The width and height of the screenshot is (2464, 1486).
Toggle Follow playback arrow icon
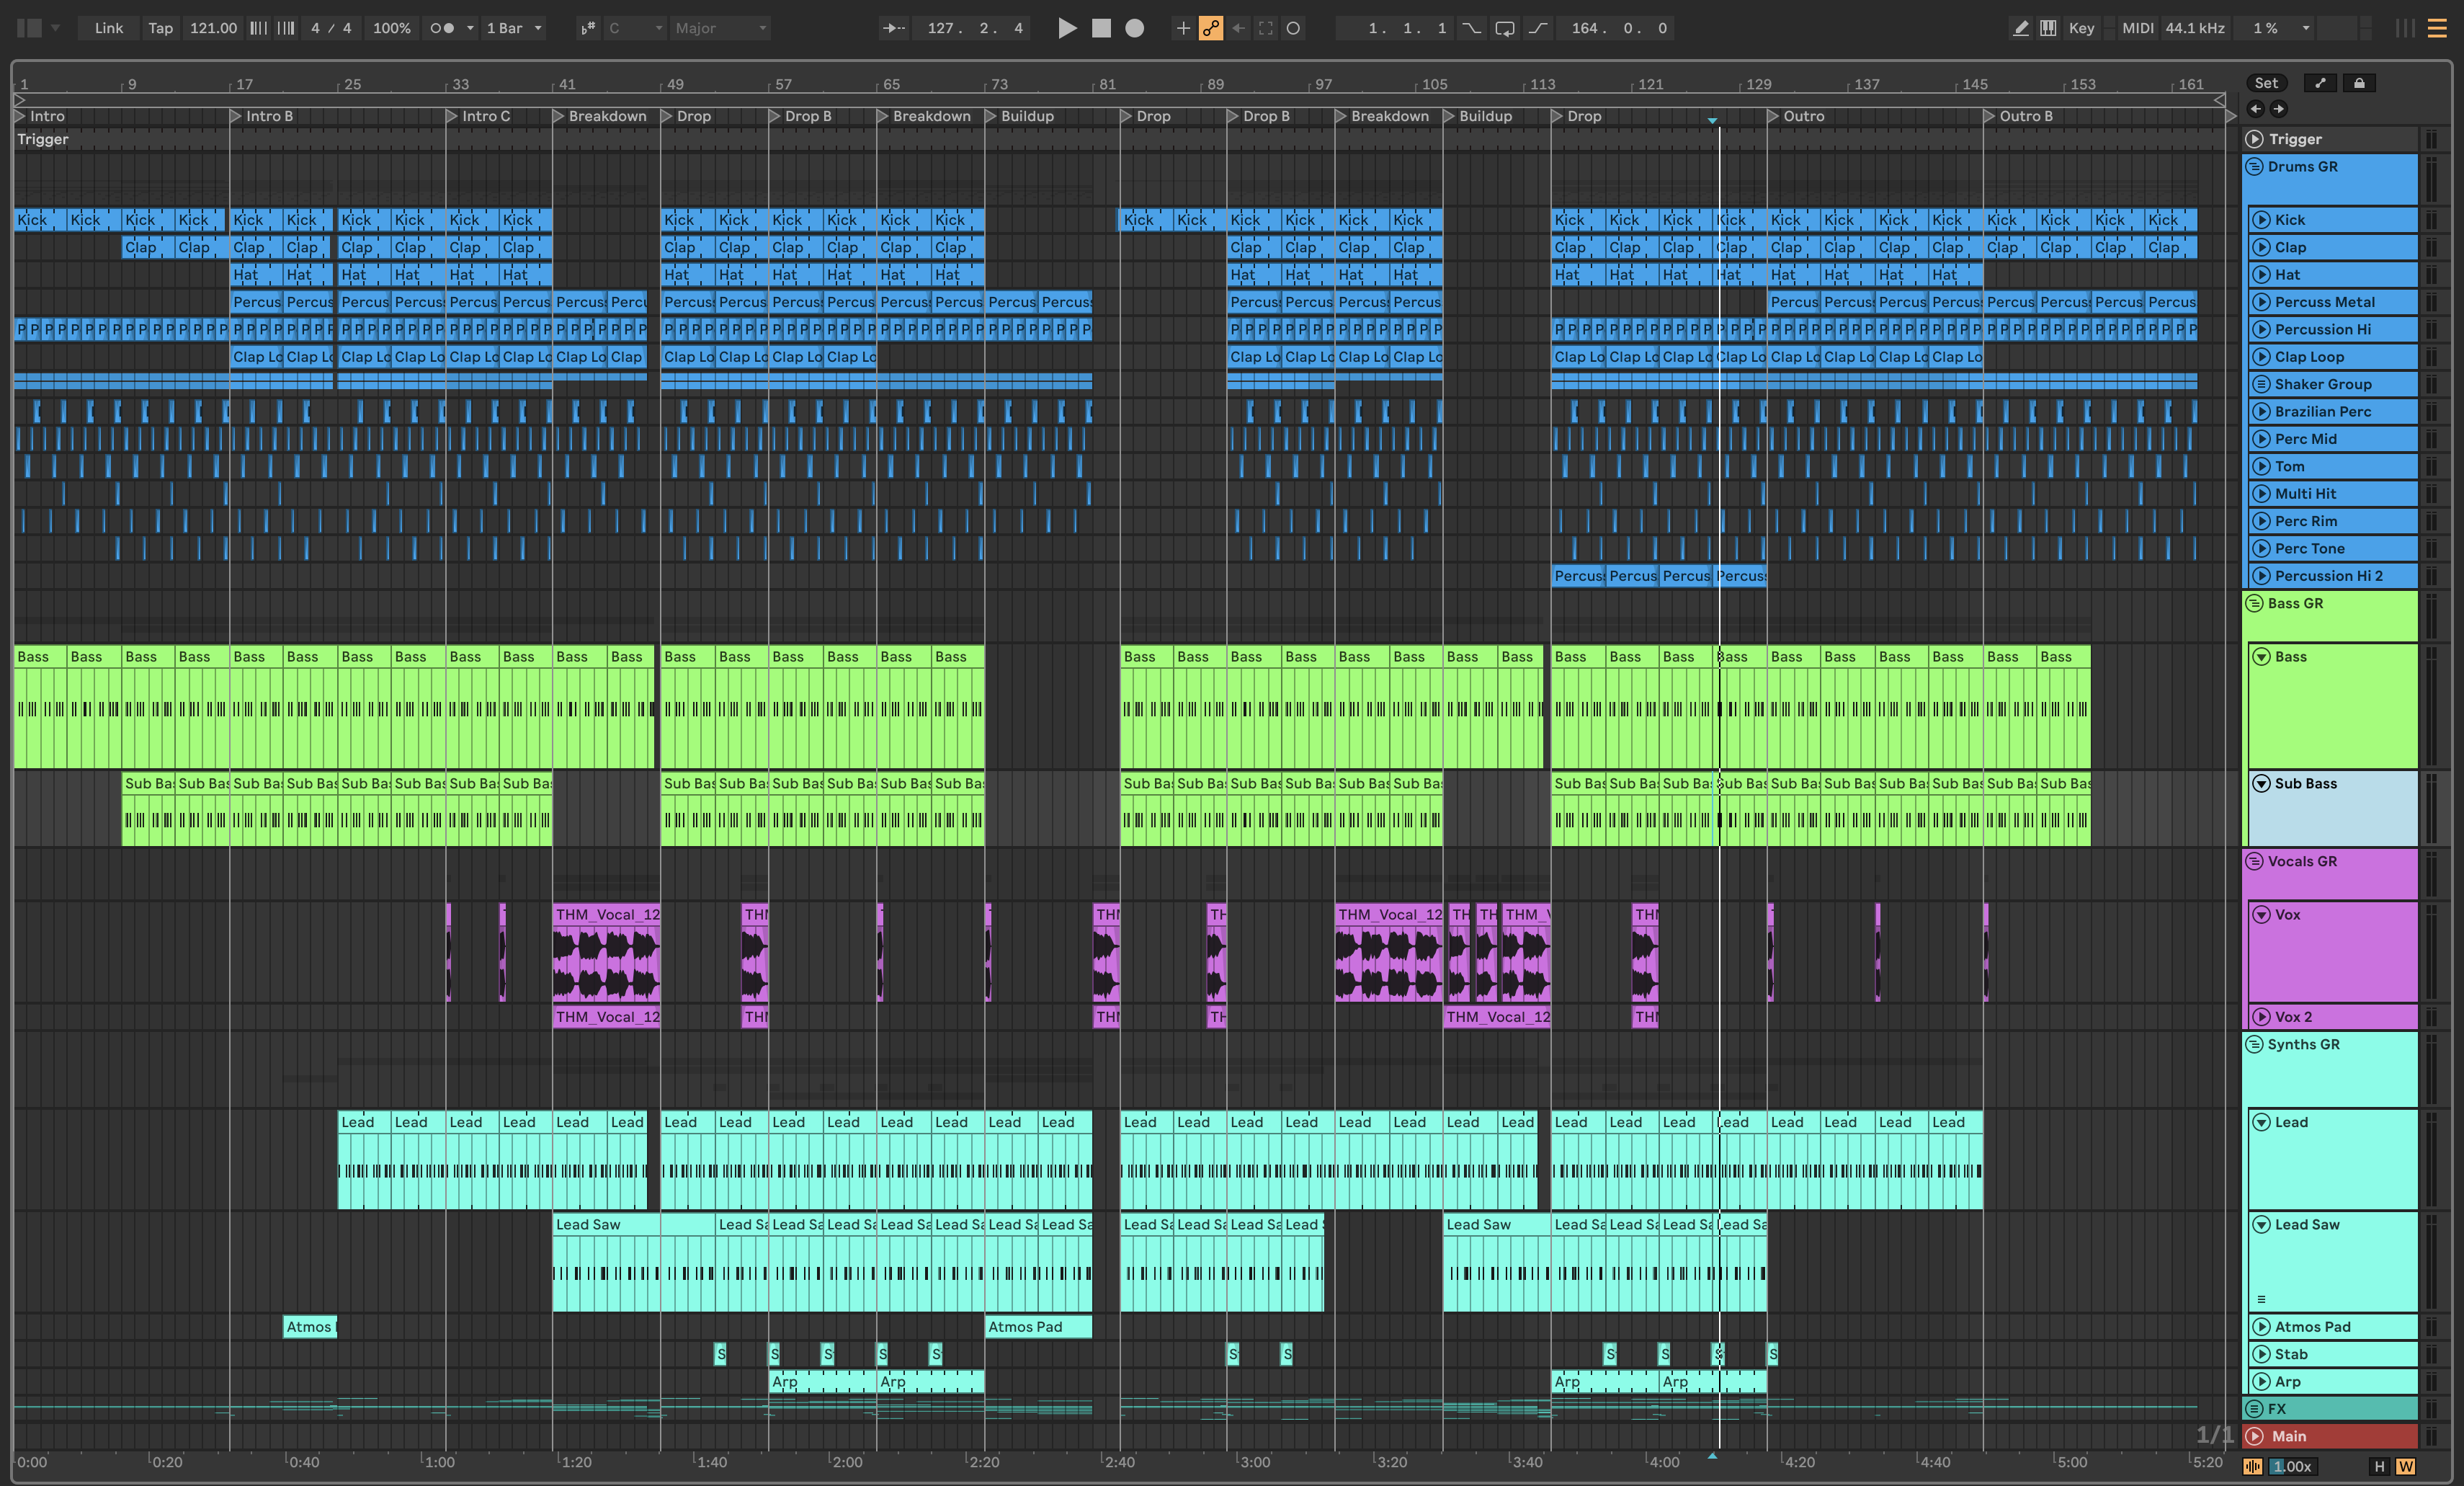(x=893, y=28)
